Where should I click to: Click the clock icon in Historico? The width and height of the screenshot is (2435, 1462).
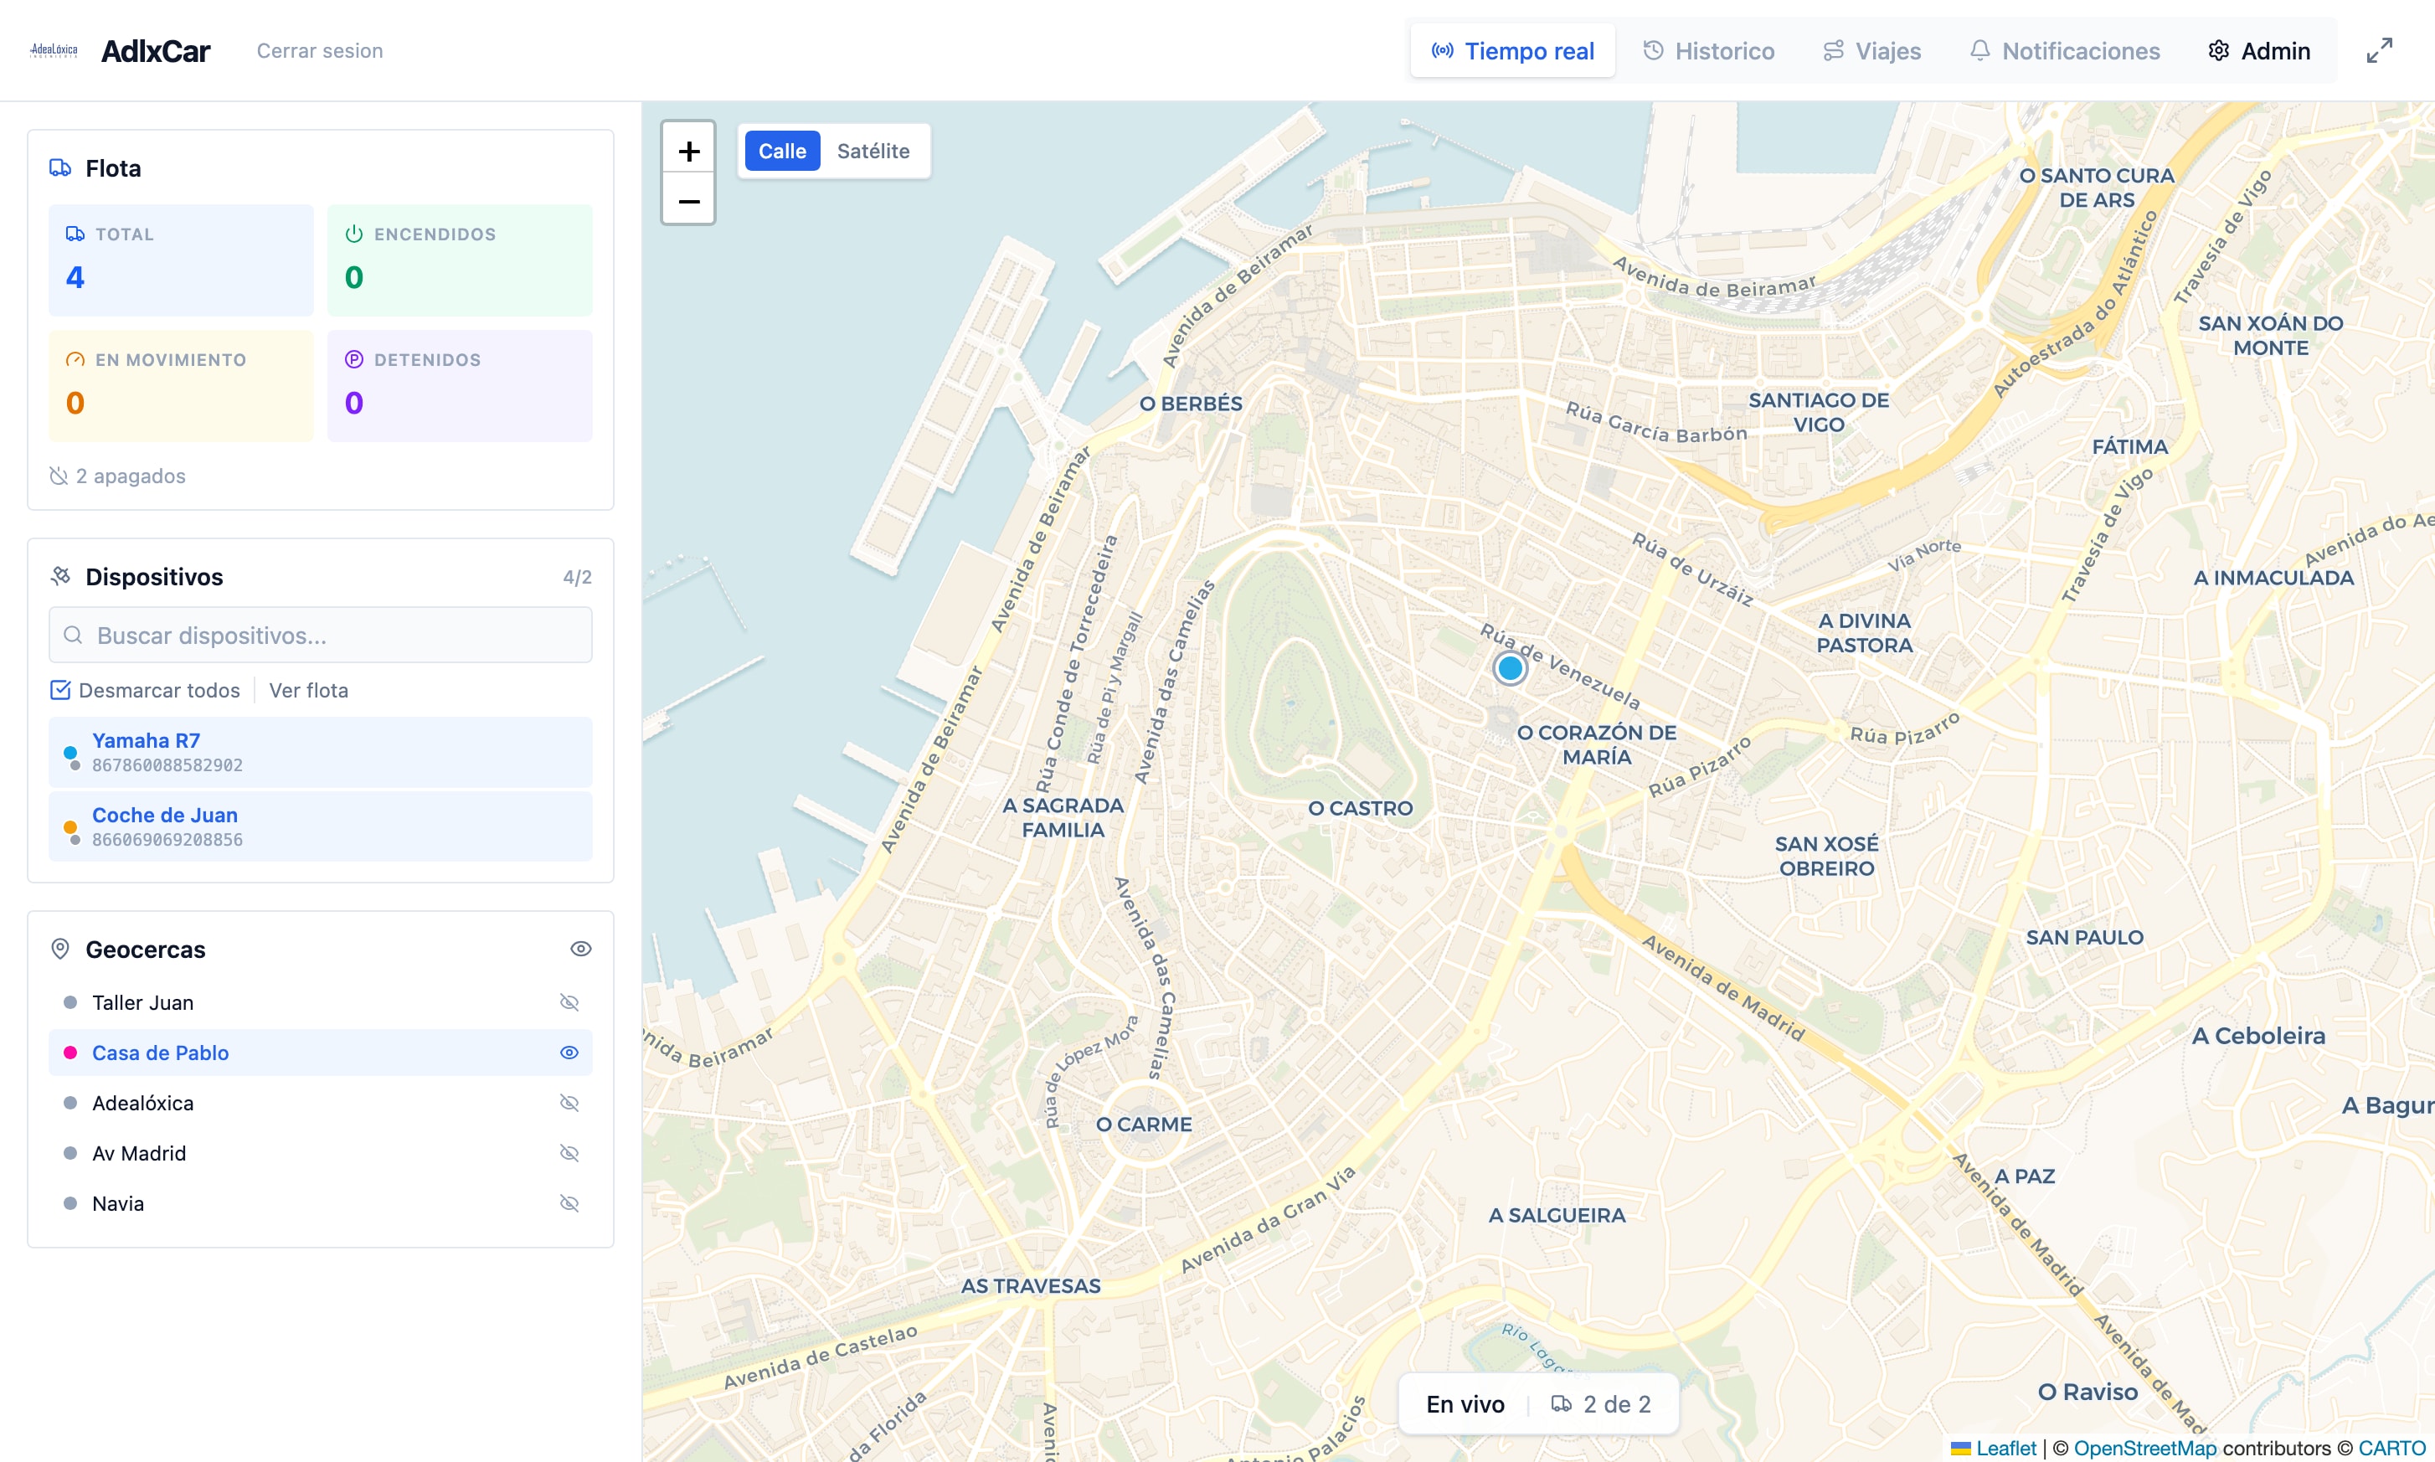[1654, 50]
